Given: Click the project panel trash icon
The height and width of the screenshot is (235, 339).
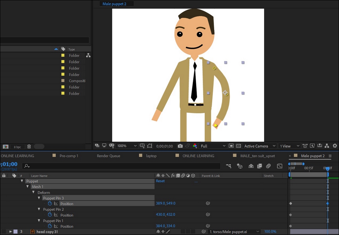Looking at the screenshot, I should (29, 146).
